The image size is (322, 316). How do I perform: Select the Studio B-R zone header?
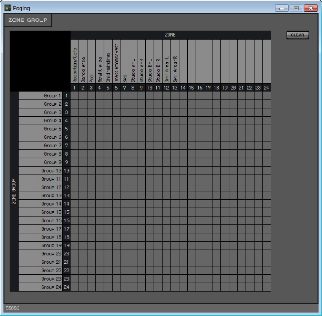158,61
